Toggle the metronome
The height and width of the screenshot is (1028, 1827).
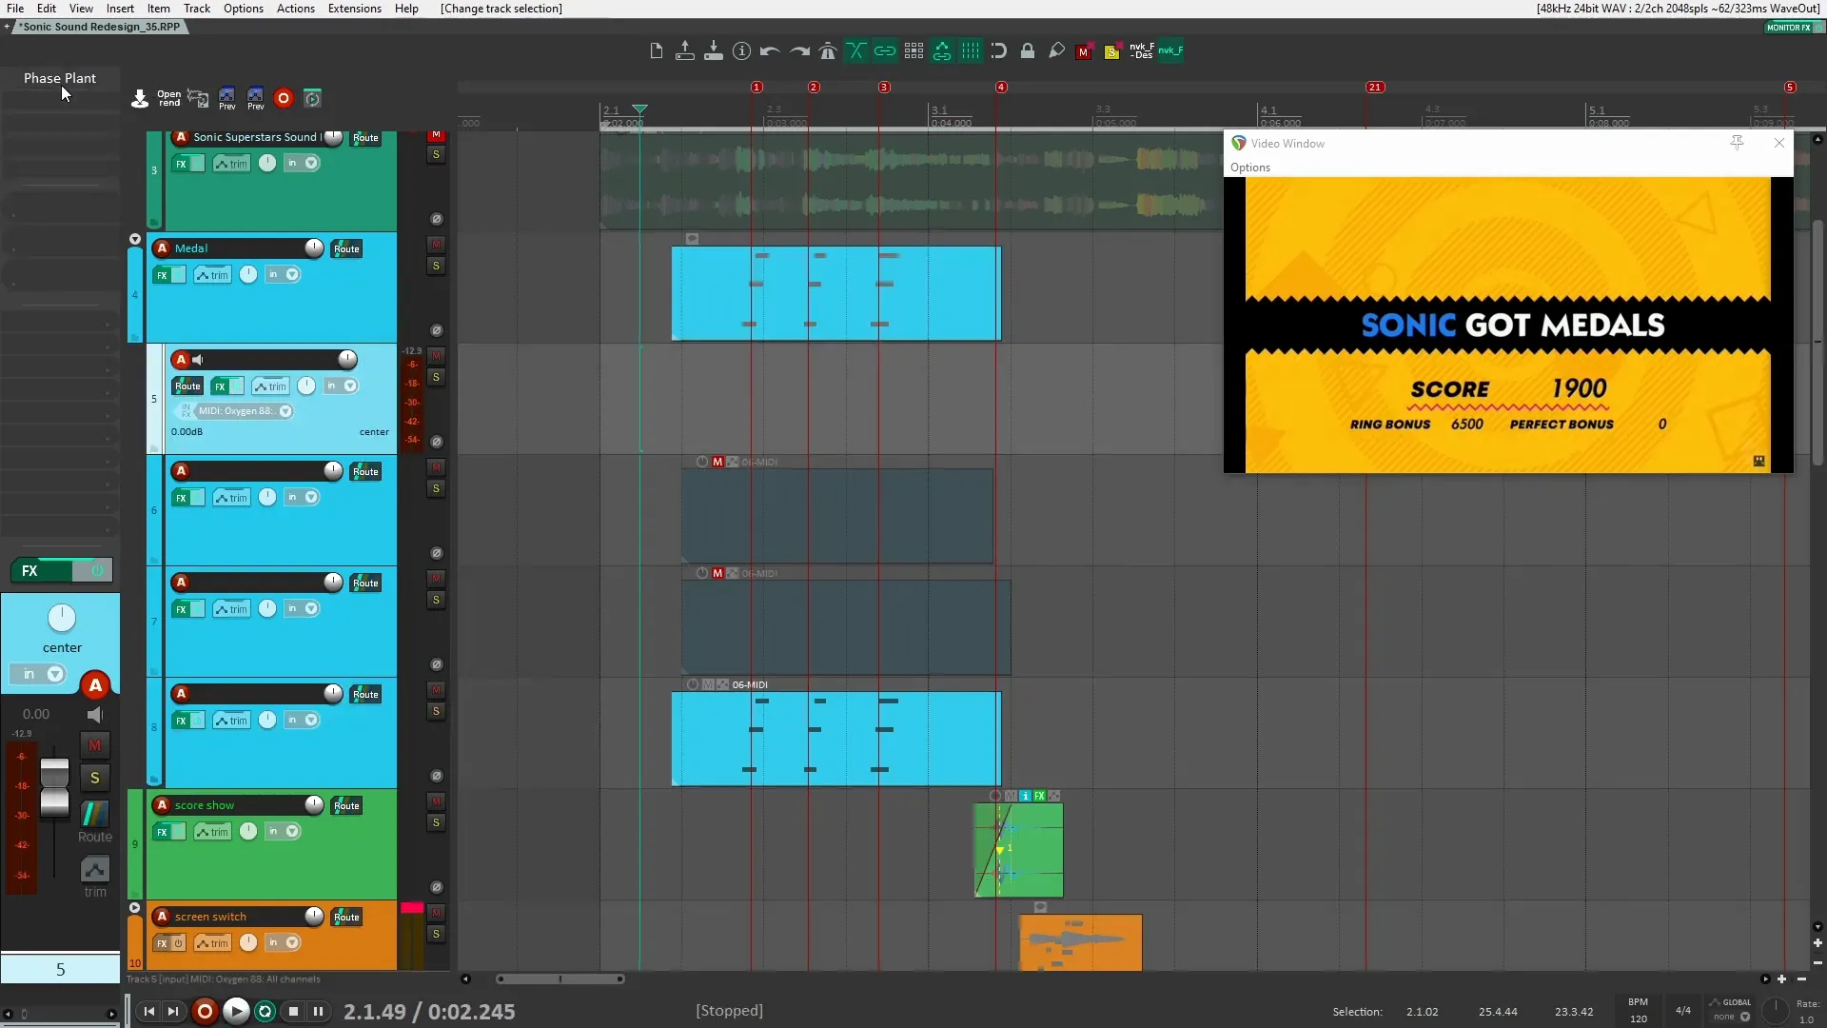(x=828, y=51)
